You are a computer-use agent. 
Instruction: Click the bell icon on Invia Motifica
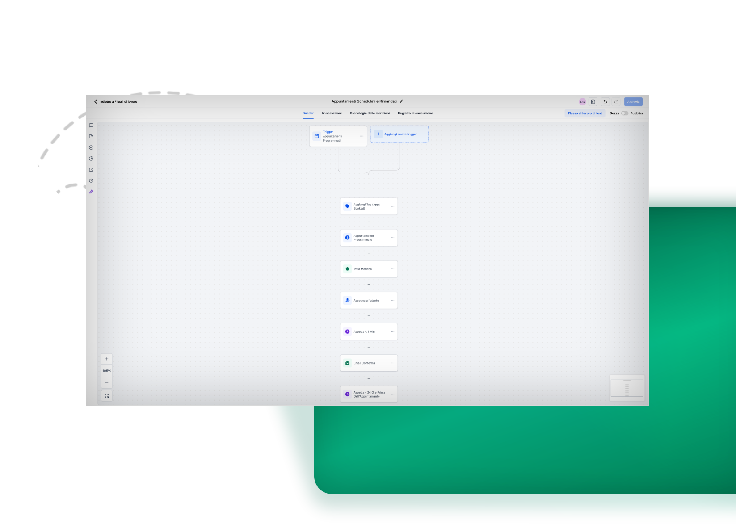(347, 269)
